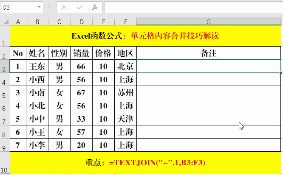Select the price cell in 小中's row
Screen dimensions: 283x175
(103, 119)
